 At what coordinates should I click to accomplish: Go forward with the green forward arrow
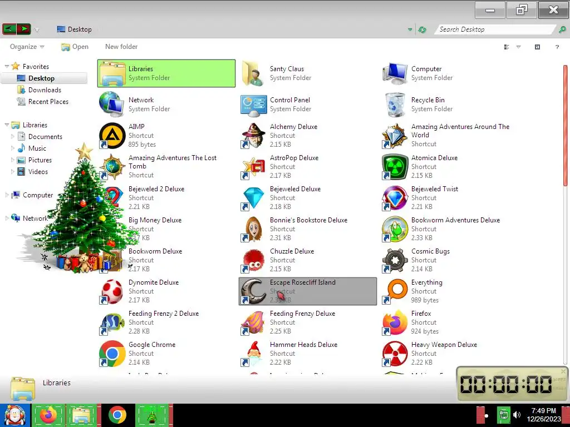[24, 29]
